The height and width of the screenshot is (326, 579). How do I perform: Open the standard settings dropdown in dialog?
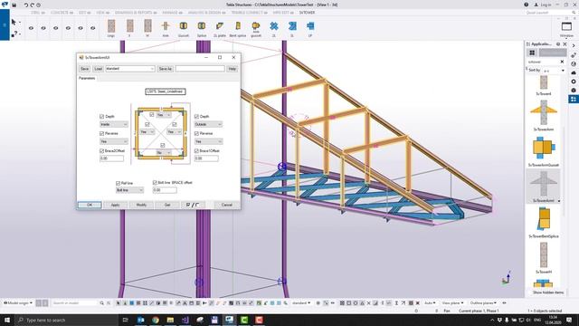[130, 69]
